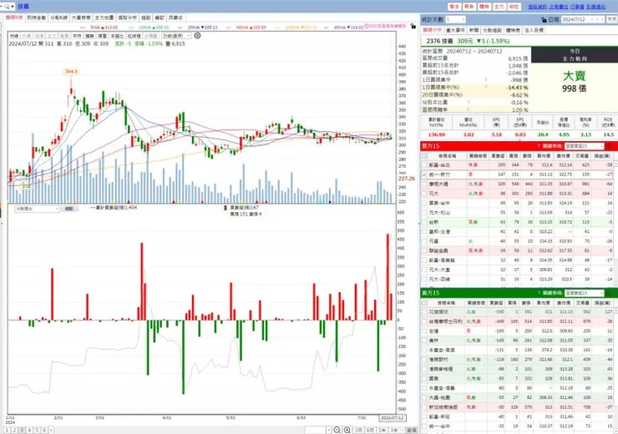Zoom in the chart with plus magnifier
The height and width of the screenshot is (434, 618).
click(347, 430)
